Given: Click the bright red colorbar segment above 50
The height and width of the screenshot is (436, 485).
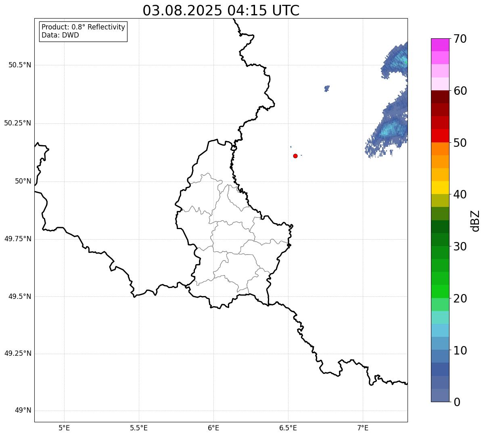Looking at the screenshot, I should click(440, 136).
